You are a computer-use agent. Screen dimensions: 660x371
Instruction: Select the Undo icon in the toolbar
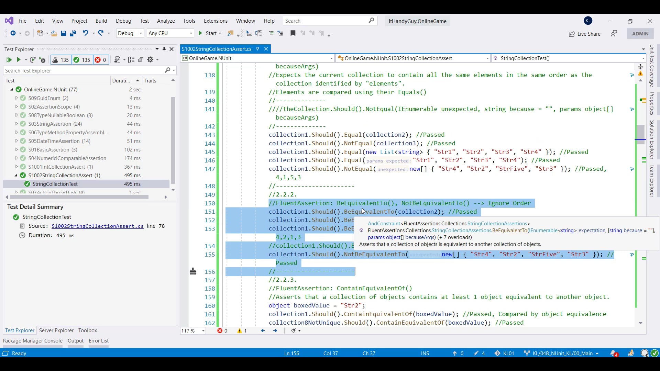point(86,33)
